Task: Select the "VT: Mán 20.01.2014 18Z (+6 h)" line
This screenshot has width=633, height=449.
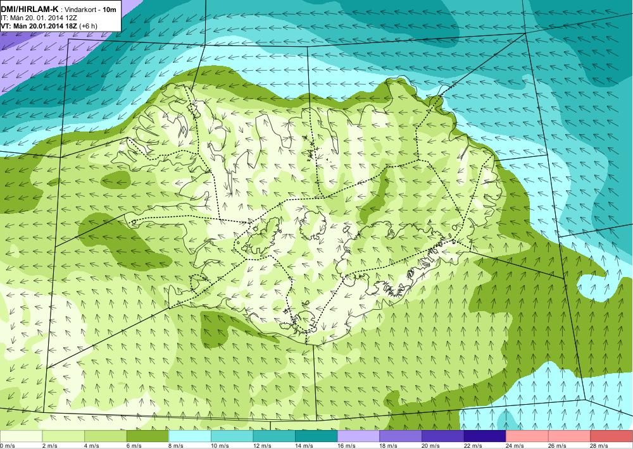Action: 49,26
